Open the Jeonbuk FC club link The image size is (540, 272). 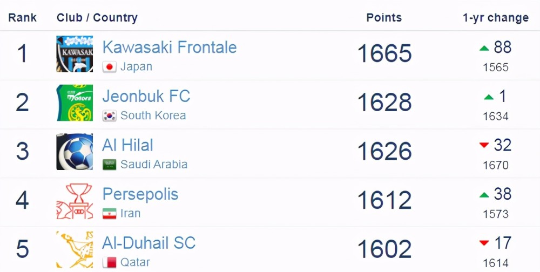[146, 96]
